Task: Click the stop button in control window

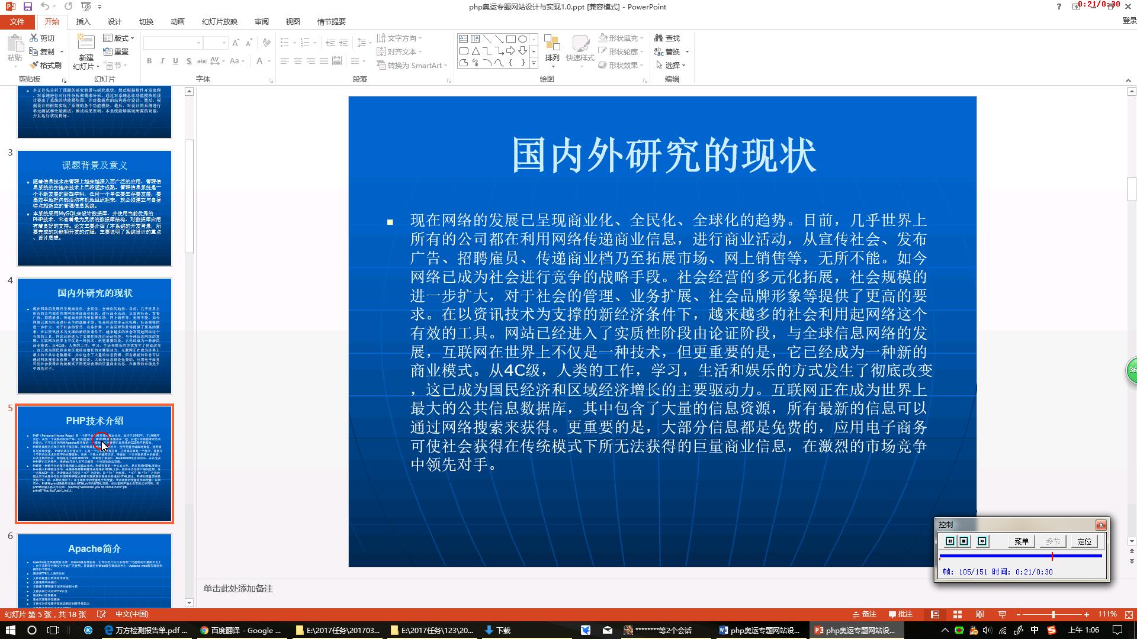Action: [x=964, y=541]
